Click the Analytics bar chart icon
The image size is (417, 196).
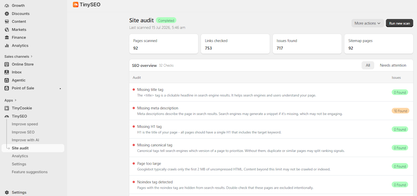[x=7, y=46]
